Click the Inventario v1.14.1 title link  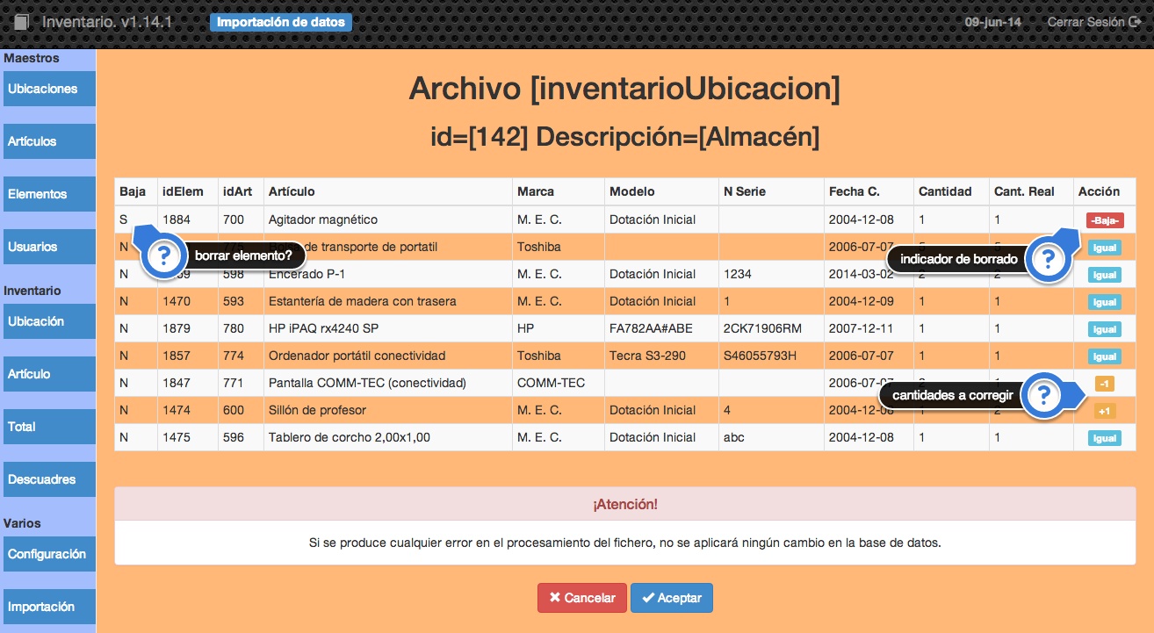tap(106, 22)
